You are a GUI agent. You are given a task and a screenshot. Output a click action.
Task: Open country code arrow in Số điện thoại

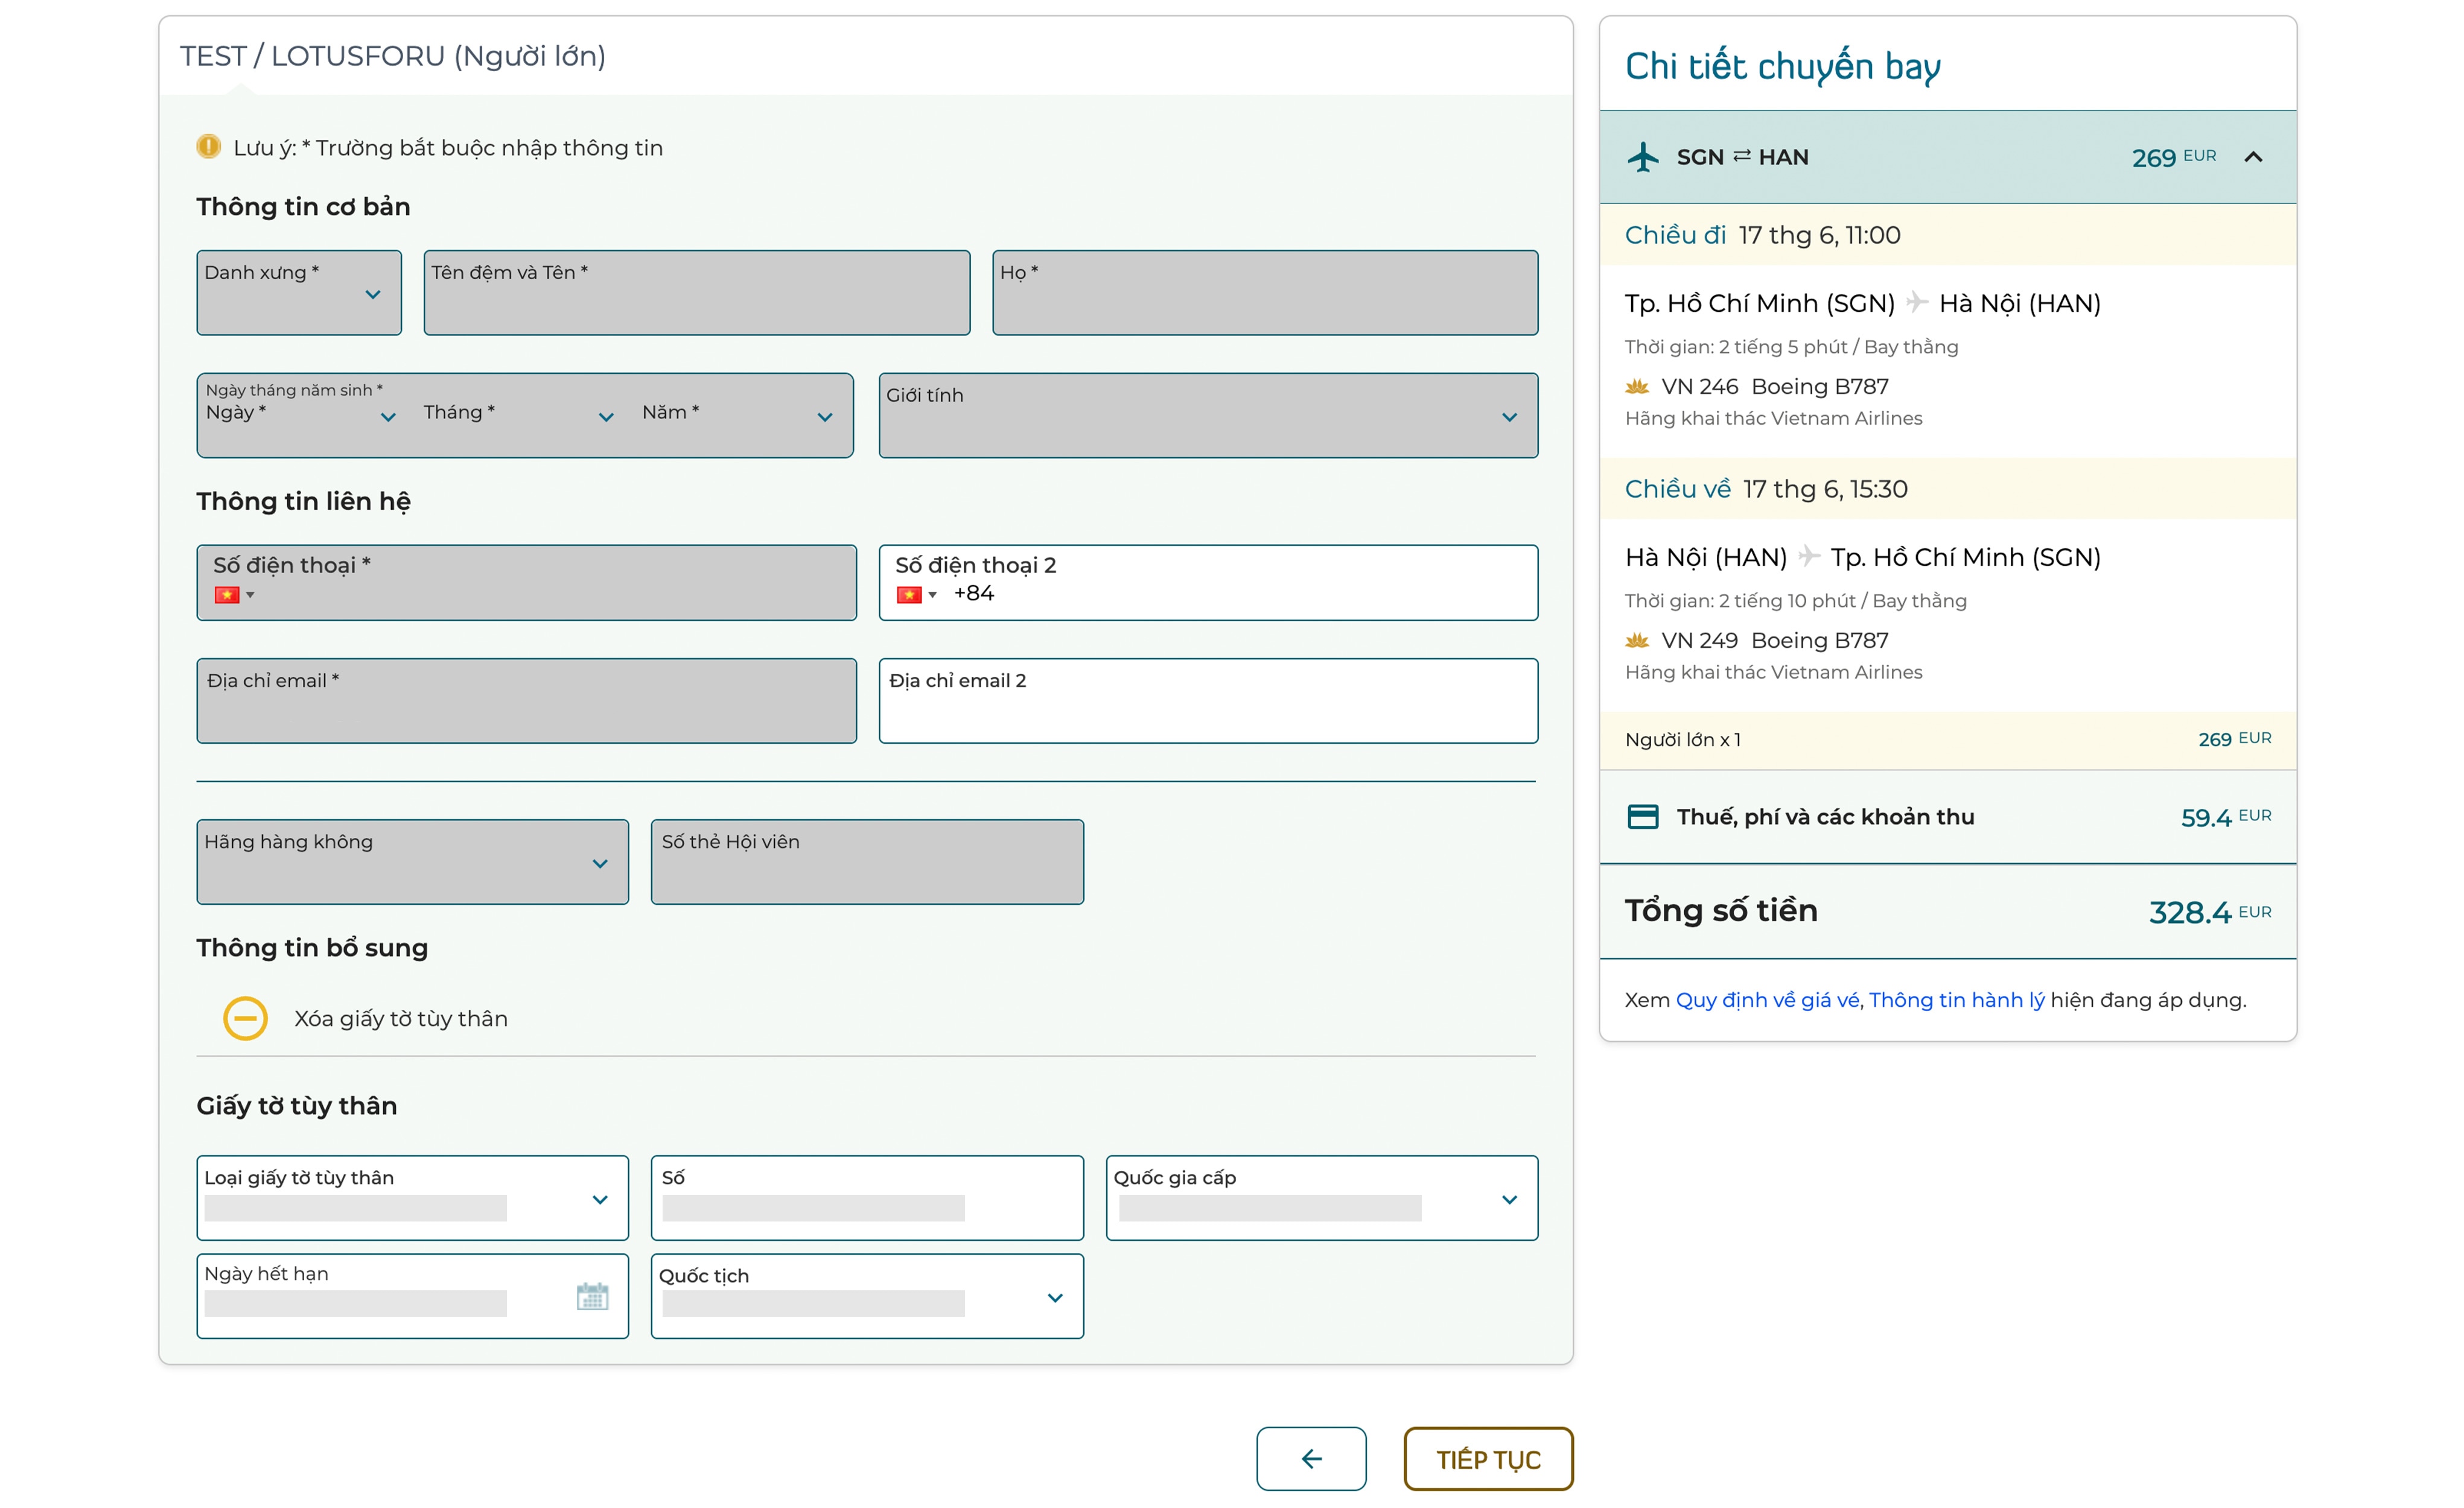coord(250,595)
